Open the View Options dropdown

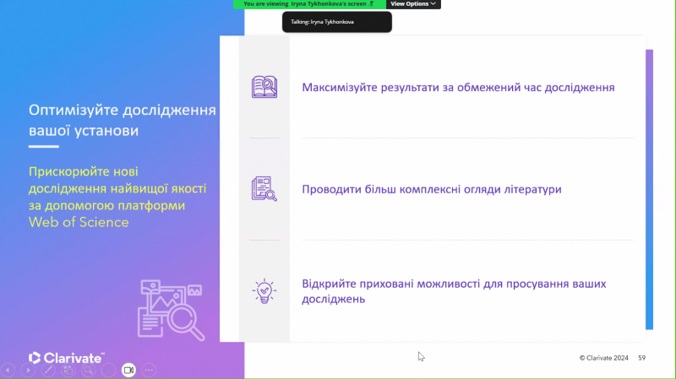point(413,4)
